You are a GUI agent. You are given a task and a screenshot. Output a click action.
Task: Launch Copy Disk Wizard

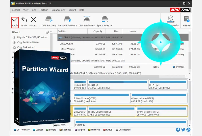point(24,47)
